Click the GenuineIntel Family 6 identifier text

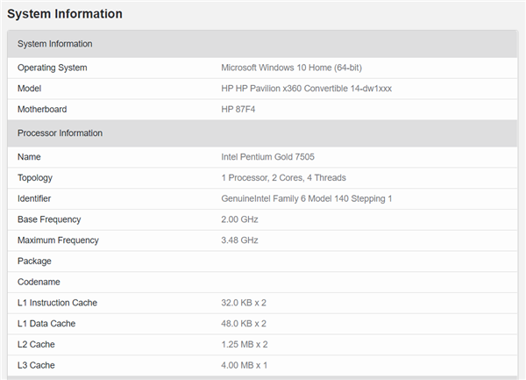[x=306, y=198]
